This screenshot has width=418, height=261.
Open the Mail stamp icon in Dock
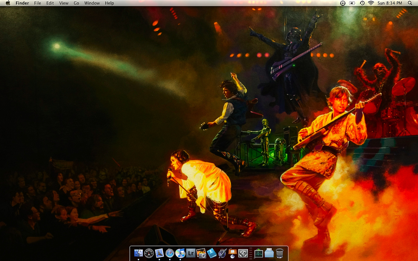coord(159,253)
